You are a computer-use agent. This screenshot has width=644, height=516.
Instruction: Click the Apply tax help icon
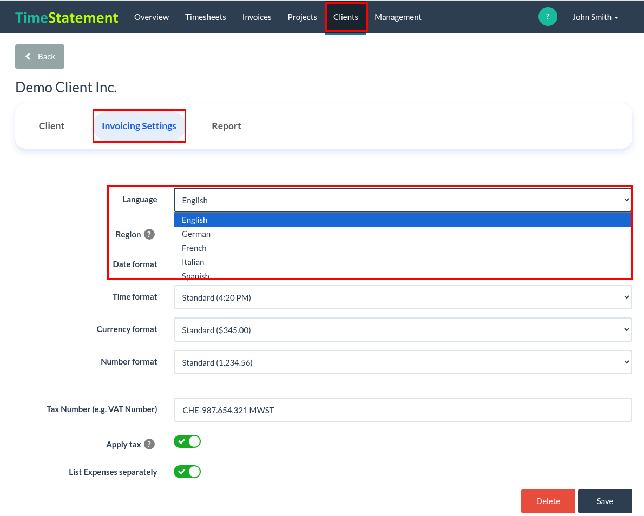149,444
